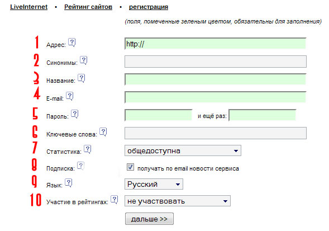The height and width of the screenshot is (231, 329).
Task: Open help icon next to Подписка
Action: point(80,166)
